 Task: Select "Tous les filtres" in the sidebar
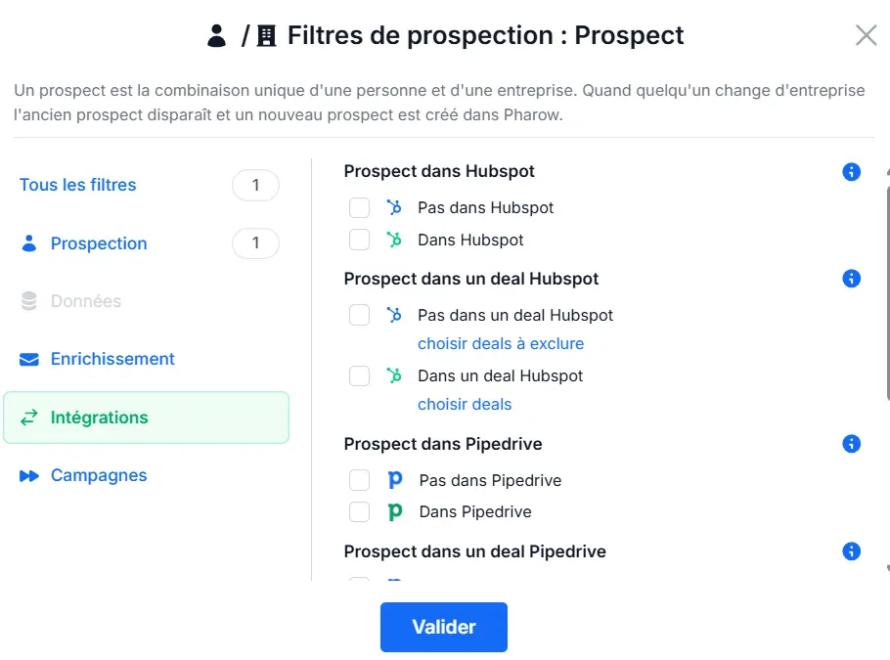[x=77, y=185]
